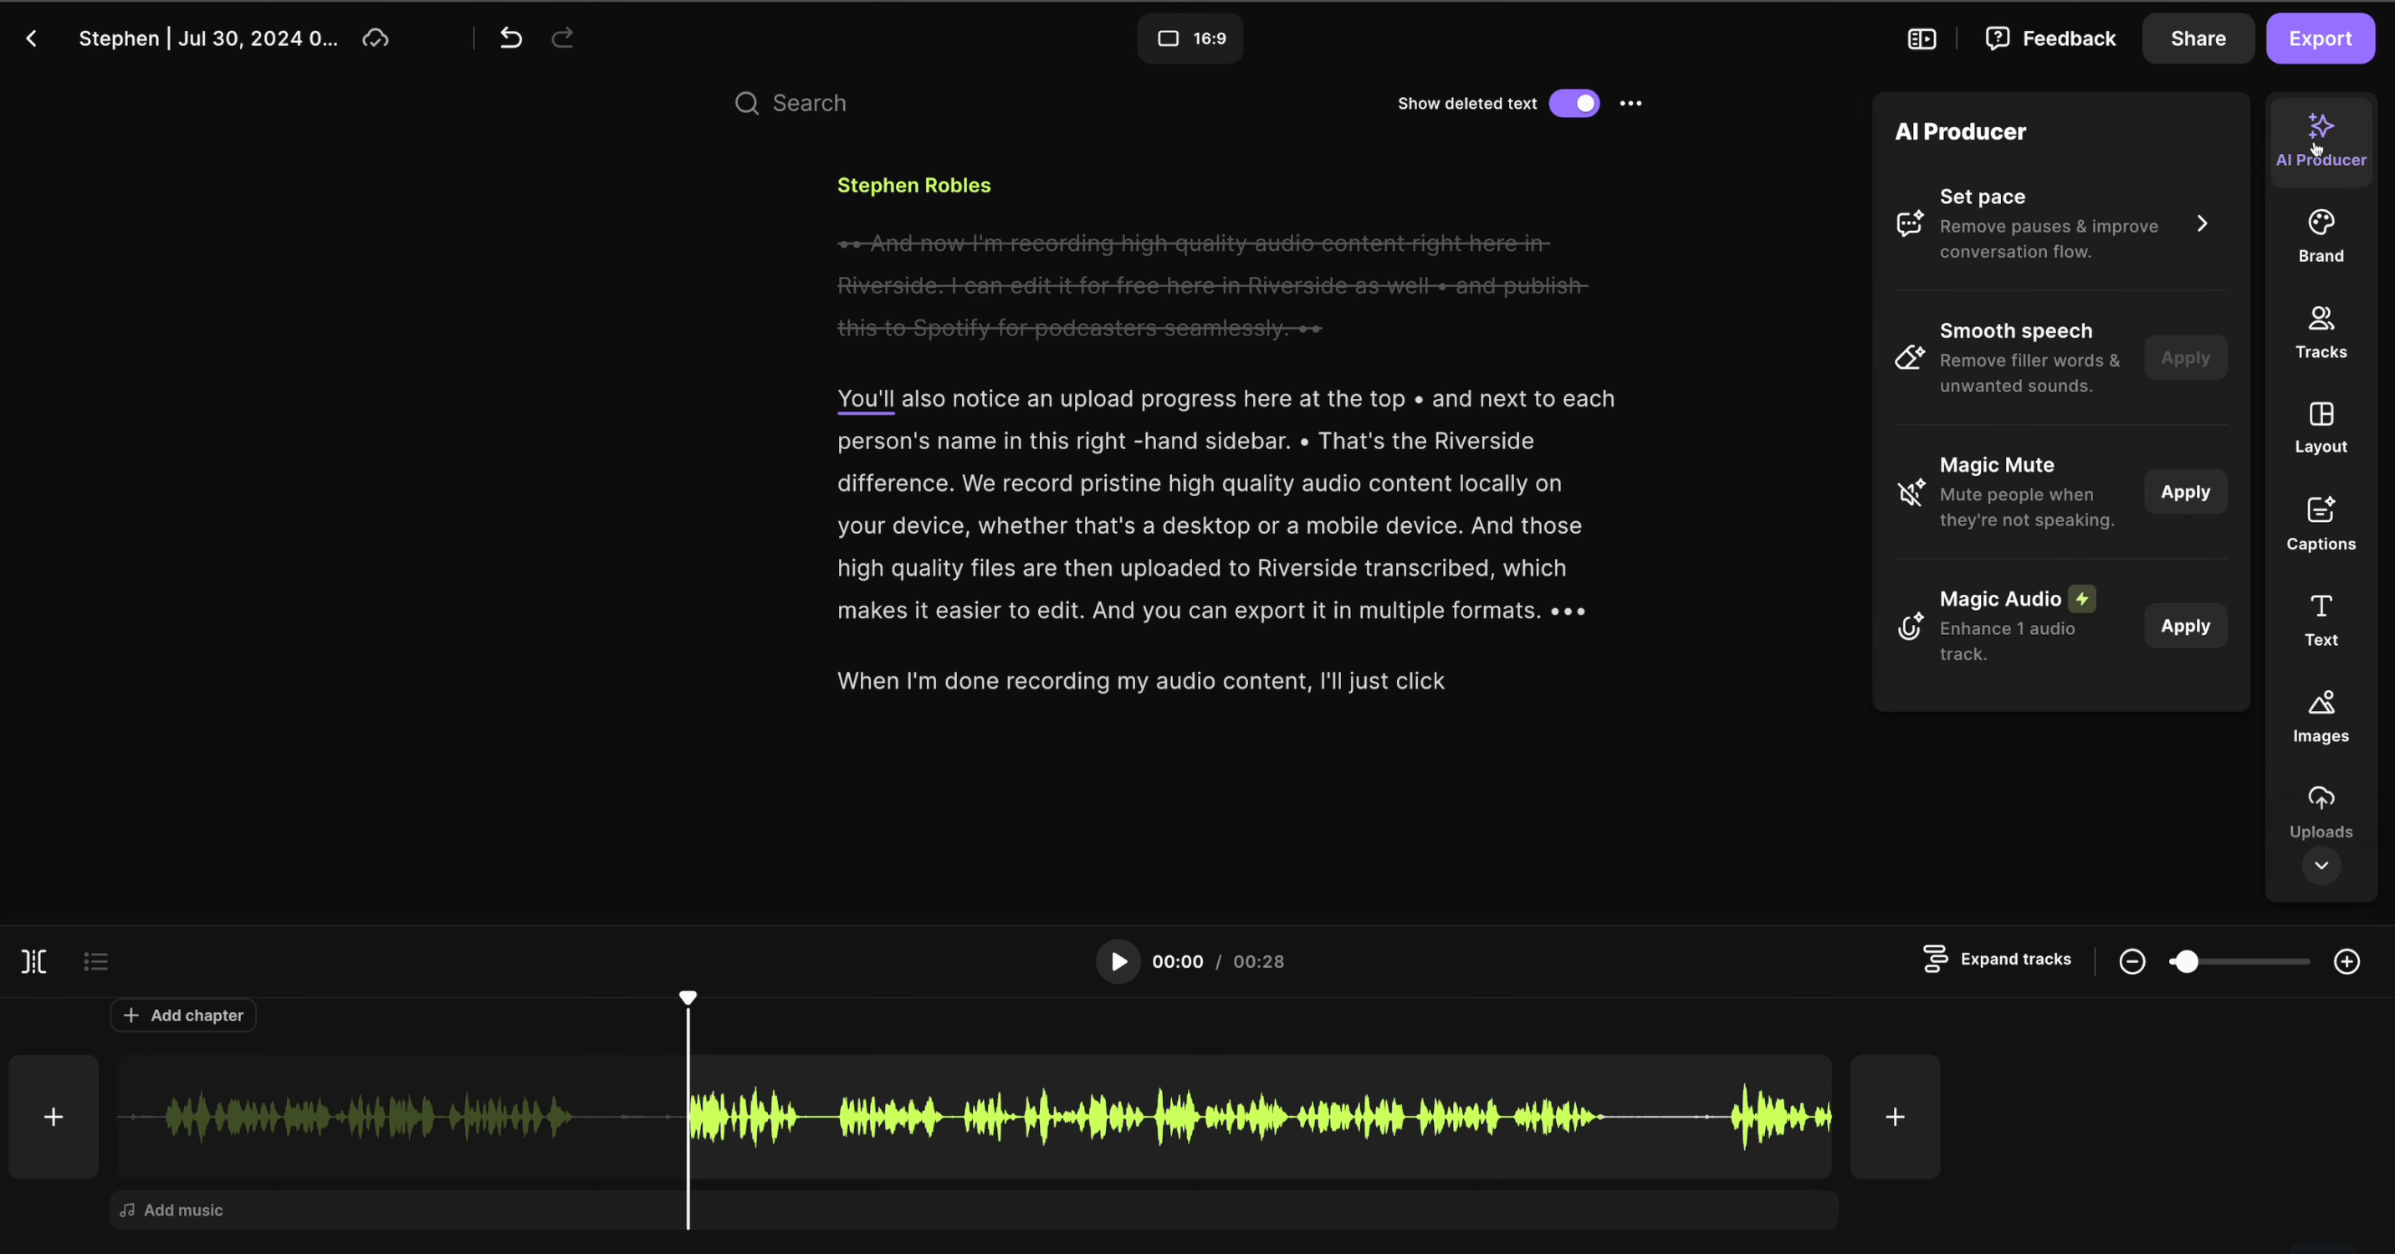Screen dimensions: 2395x1254
Task: Open the chapters list icon
Action: pyautogui.click(x=95, y=961)
